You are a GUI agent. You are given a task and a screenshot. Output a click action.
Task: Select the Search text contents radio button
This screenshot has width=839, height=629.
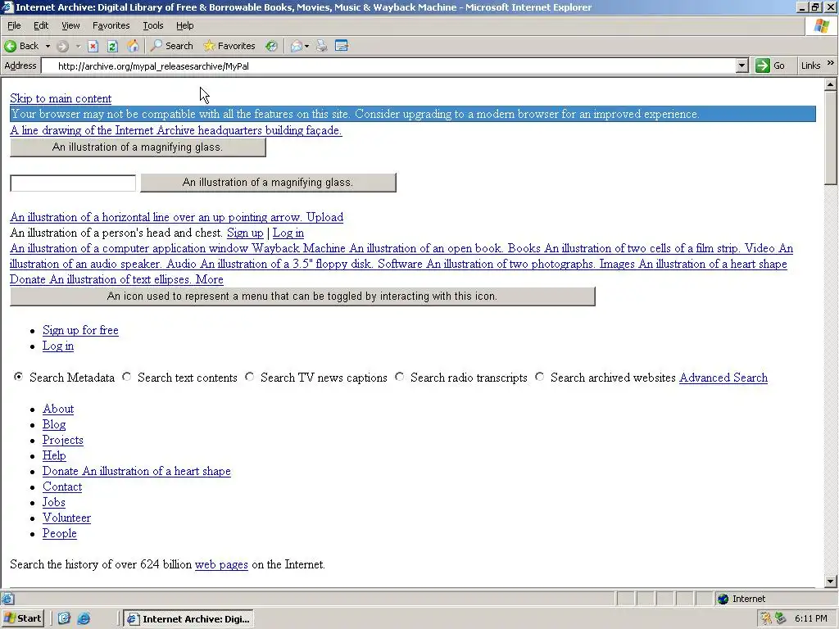(x=127, y=377)
